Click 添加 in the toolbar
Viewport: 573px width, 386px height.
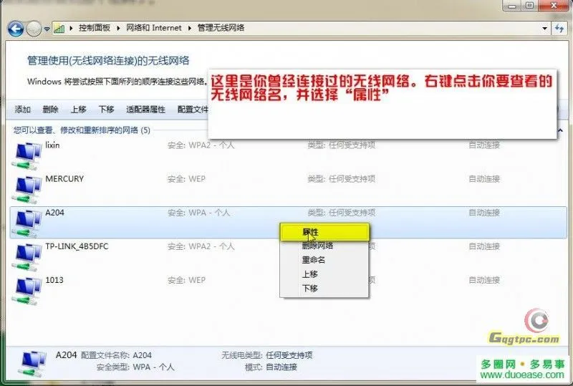[22, 110]
